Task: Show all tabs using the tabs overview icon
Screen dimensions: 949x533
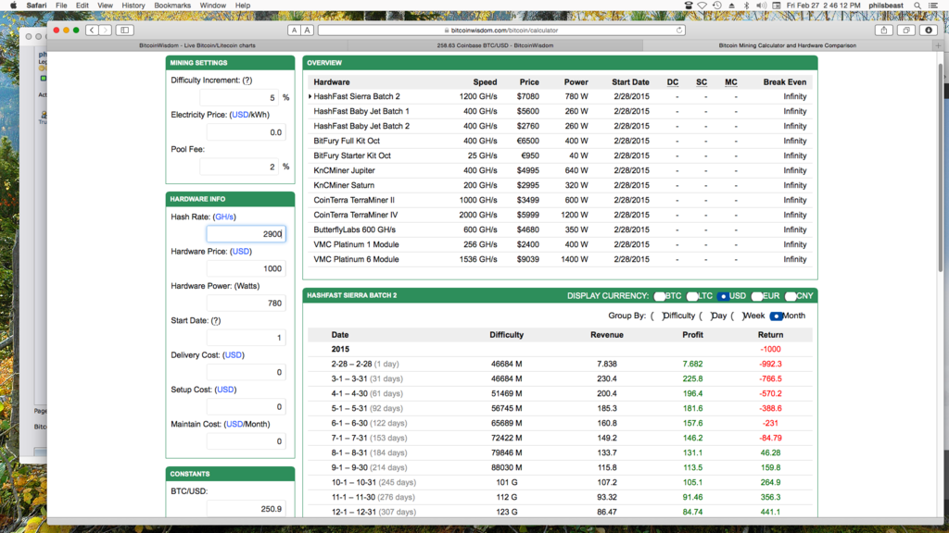Action: pos(906,30)
